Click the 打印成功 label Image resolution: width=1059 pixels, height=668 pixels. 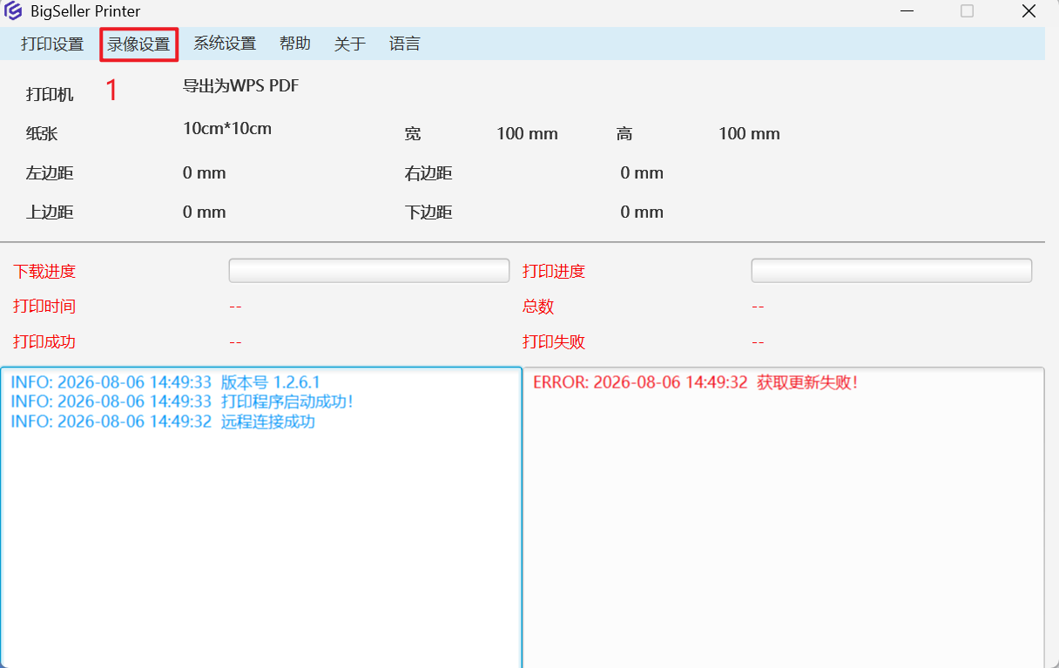point(44,341)
